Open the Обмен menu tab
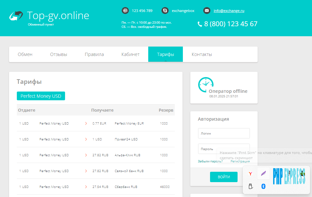The height and width of the screenshot is (197, 312). [25, 54]
